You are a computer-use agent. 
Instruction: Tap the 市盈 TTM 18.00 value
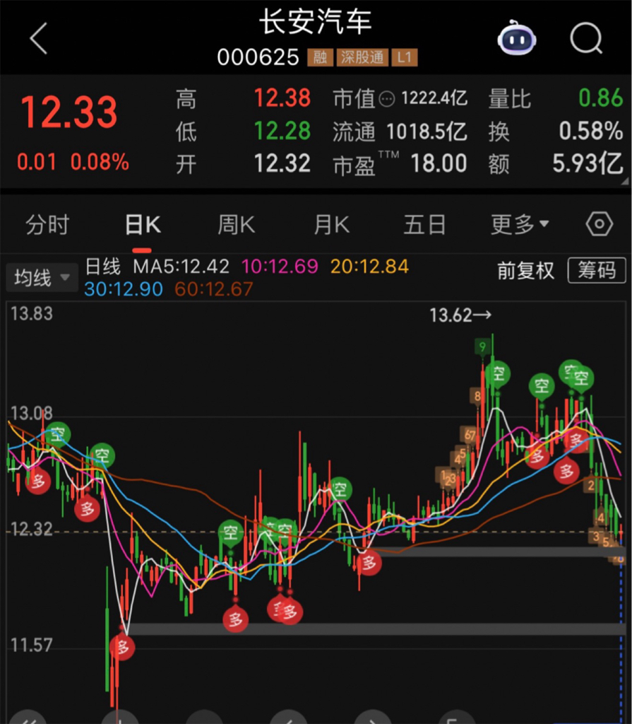pos(439,164)
